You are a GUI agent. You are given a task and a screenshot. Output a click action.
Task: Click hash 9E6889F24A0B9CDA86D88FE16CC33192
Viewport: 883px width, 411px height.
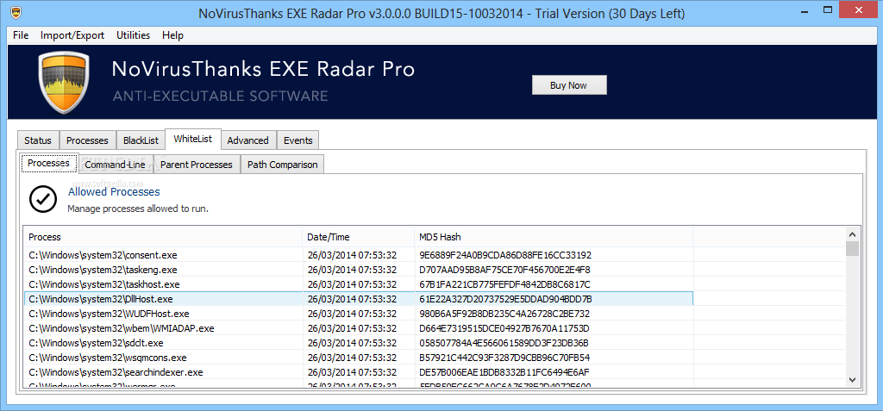coord(505,255)
